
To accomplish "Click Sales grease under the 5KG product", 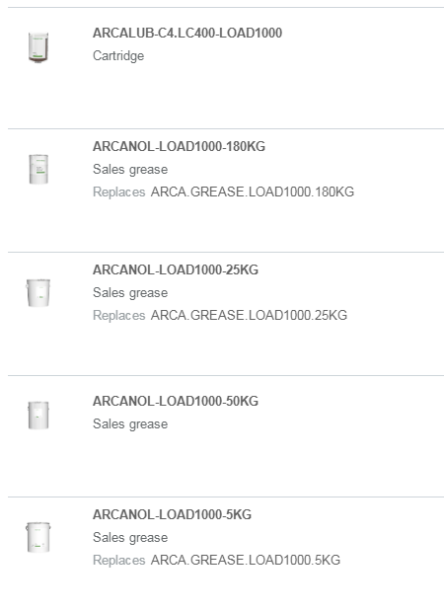I will point(130,537).
